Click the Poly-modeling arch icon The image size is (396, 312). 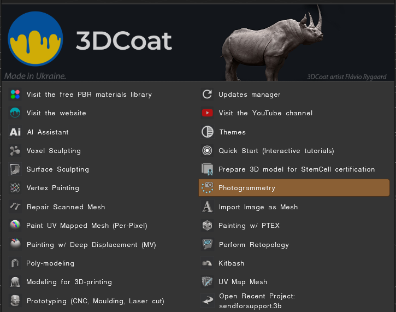(15, 263)
